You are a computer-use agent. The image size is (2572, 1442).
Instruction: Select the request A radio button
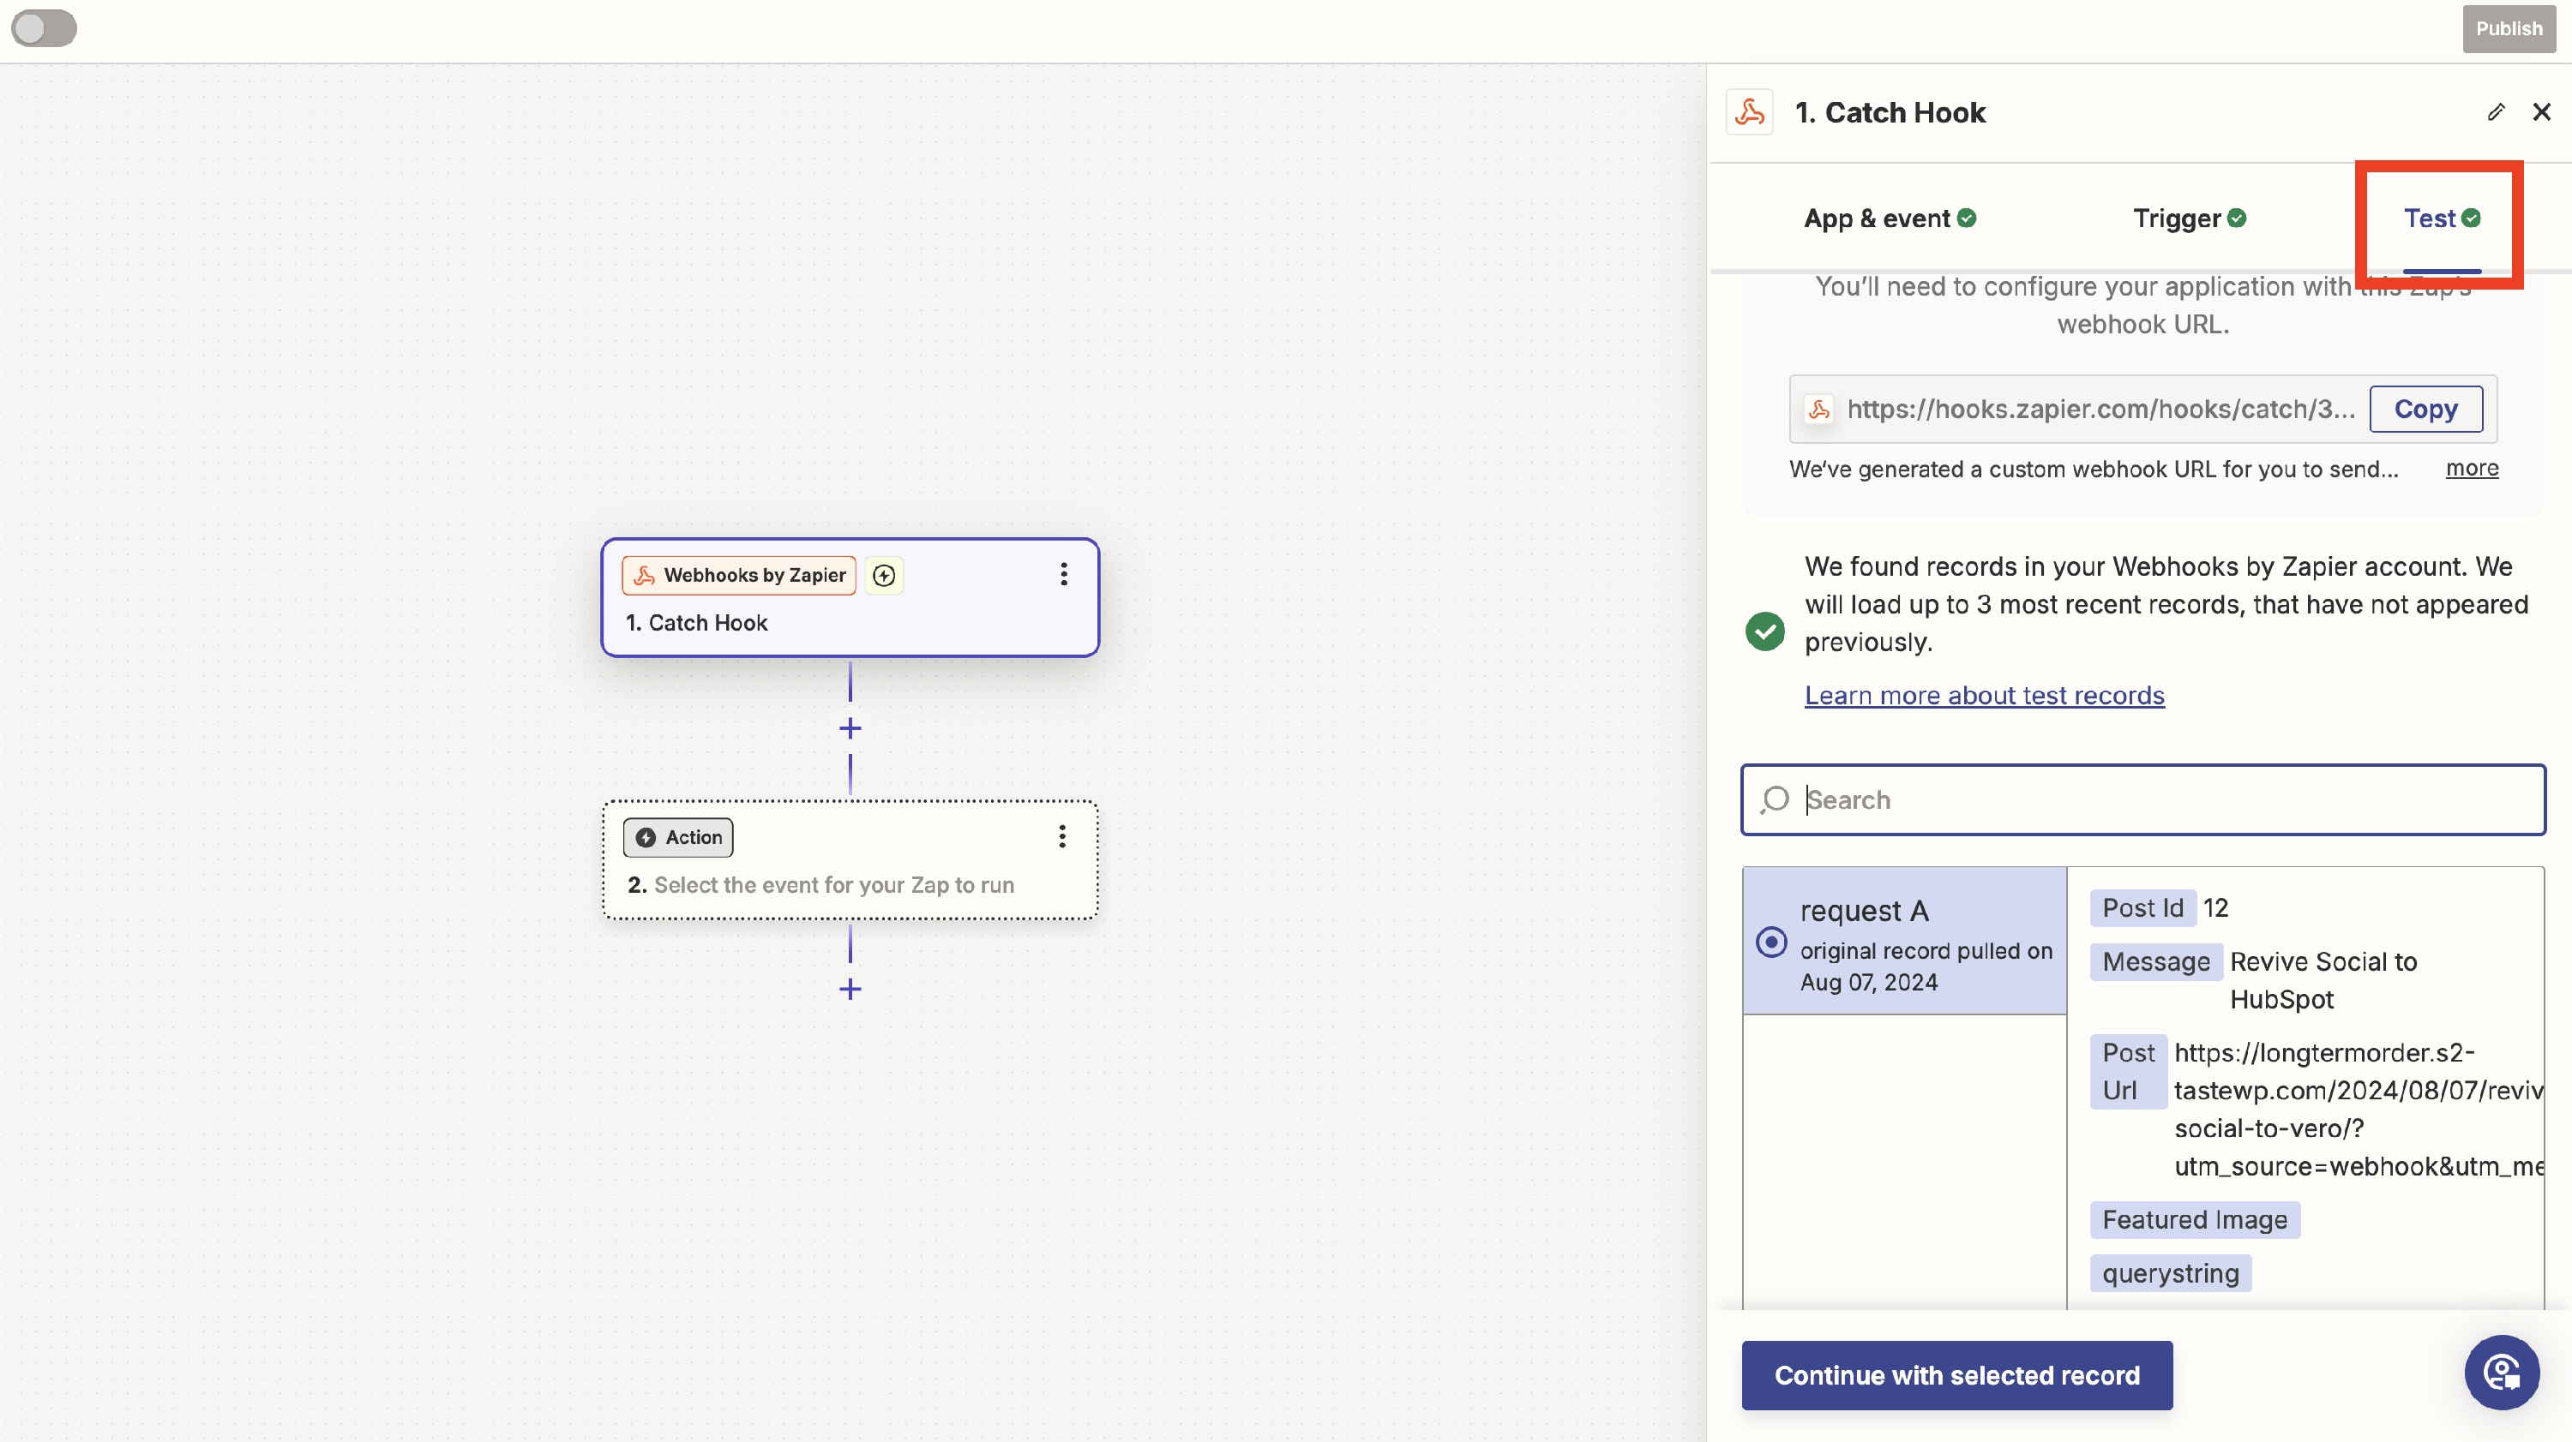tap(1771, 941)
